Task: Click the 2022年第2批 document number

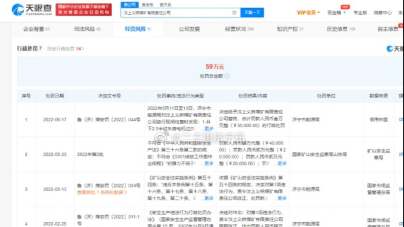Action: coord(90,154)
